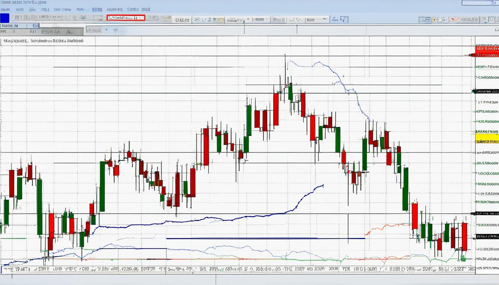The image size is (499, 285).
Task: Click the Sales button on the toolbar
Action: point(182,19)
